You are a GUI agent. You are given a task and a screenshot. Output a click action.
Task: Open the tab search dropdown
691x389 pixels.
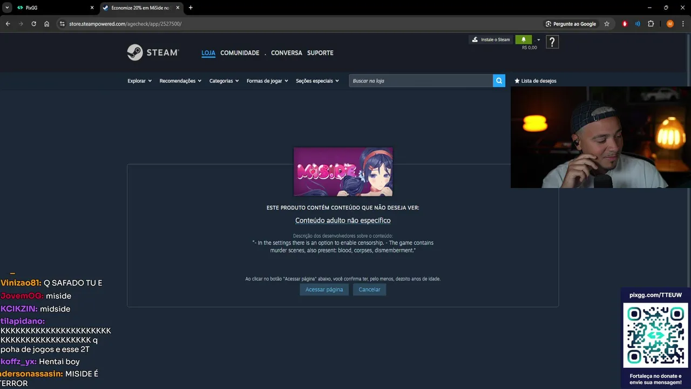tap(7, 8)
